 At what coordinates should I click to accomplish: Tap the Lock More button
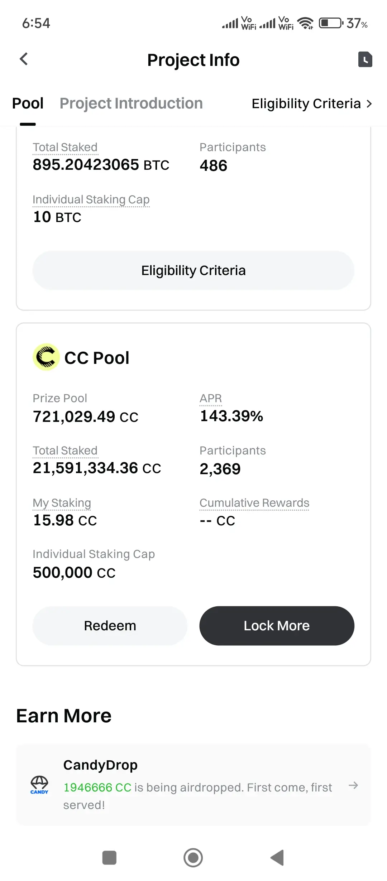click(277, 626)
